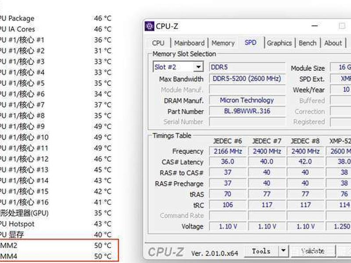Screen dimensions: 351x263
Task: Switch to the Graphics tab
Action: pos(279,43)
